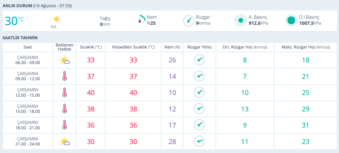Viewport: 339px width, 153px height.
Task: Click the large 30°C current temperature
Action: pos(14,21)
